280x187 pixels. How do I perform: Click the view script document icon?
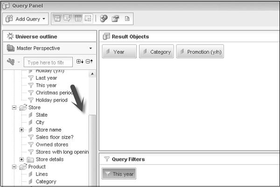[127, 19]
